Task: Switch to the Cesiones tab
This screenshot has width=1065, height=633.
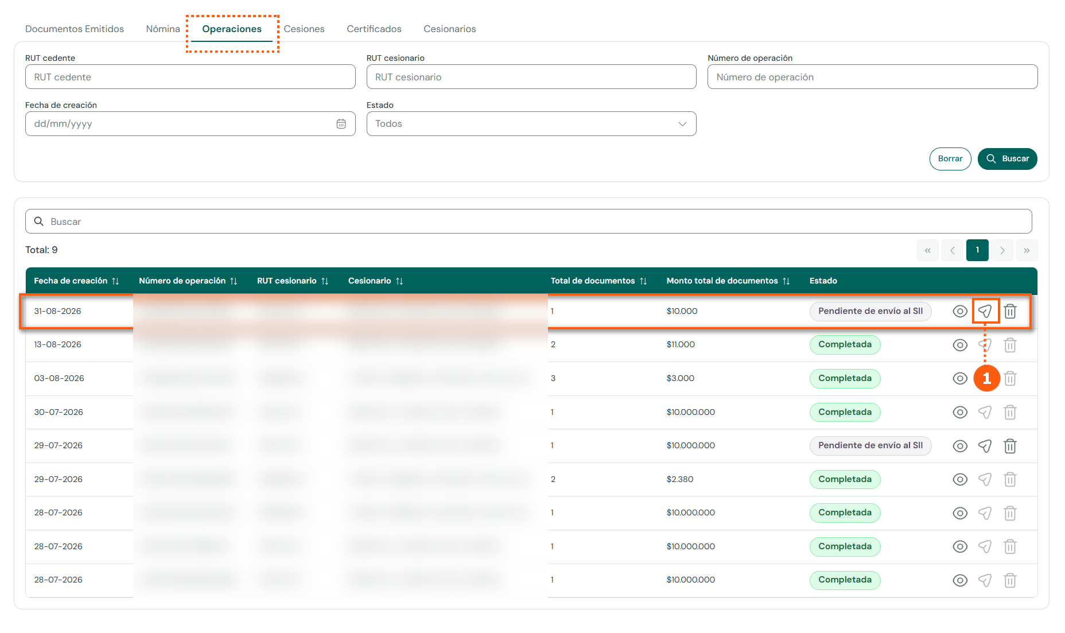Action: [304, 29]
